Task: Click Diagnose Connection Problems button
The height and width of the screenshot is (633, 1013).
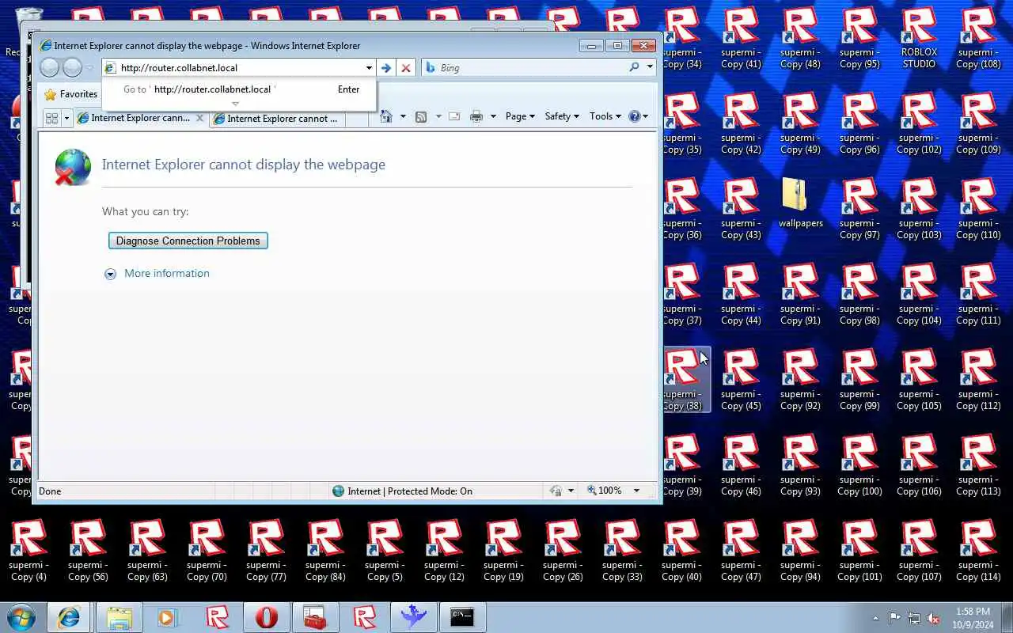Action: [x=188, y=241]
